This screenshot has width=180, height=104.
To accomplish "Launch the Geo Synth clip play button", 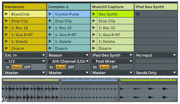I will [x=94, y=14].
